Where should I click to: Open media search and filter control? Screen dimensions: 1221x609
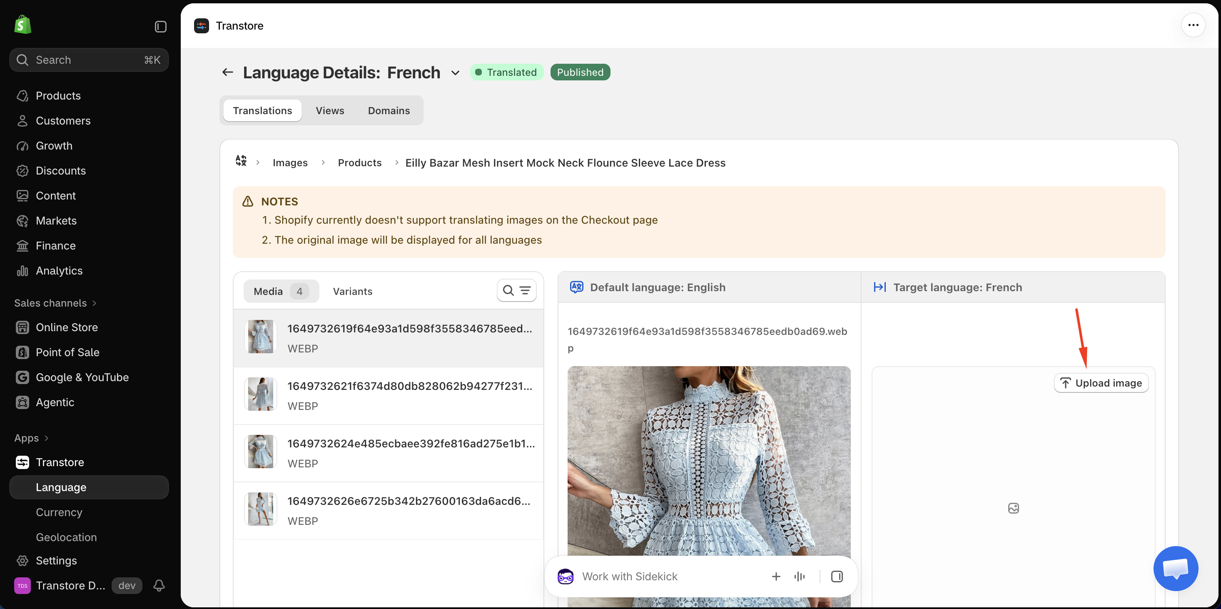(x=516, y=290)
